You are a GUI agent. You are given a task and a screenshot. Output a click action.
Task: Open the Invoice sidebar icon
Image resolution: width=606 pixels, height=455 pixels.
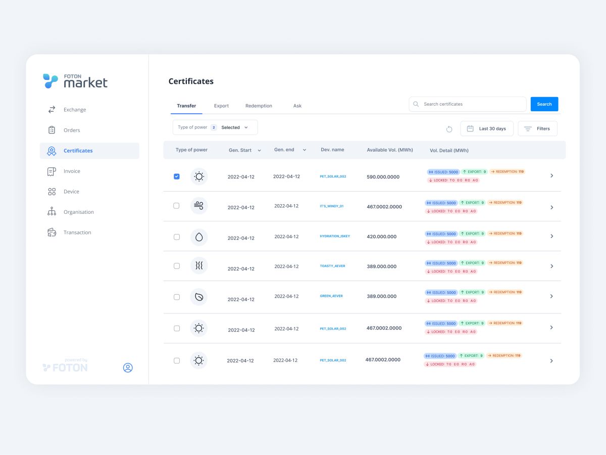point(52,171)
